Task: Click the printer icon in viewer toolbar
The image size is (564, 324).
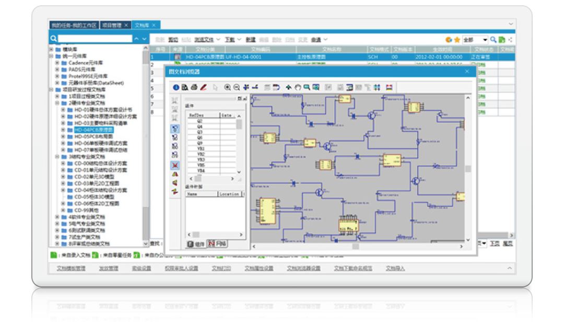Action: tap(194, 87)
